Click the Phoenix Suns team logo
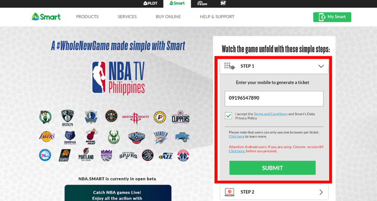 65,155
